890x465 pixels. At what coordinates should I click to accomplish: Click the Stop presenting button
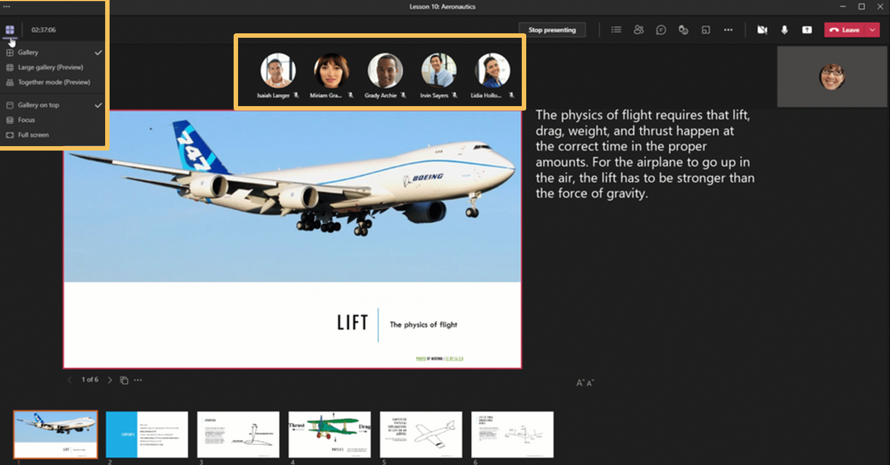(552, 30)
